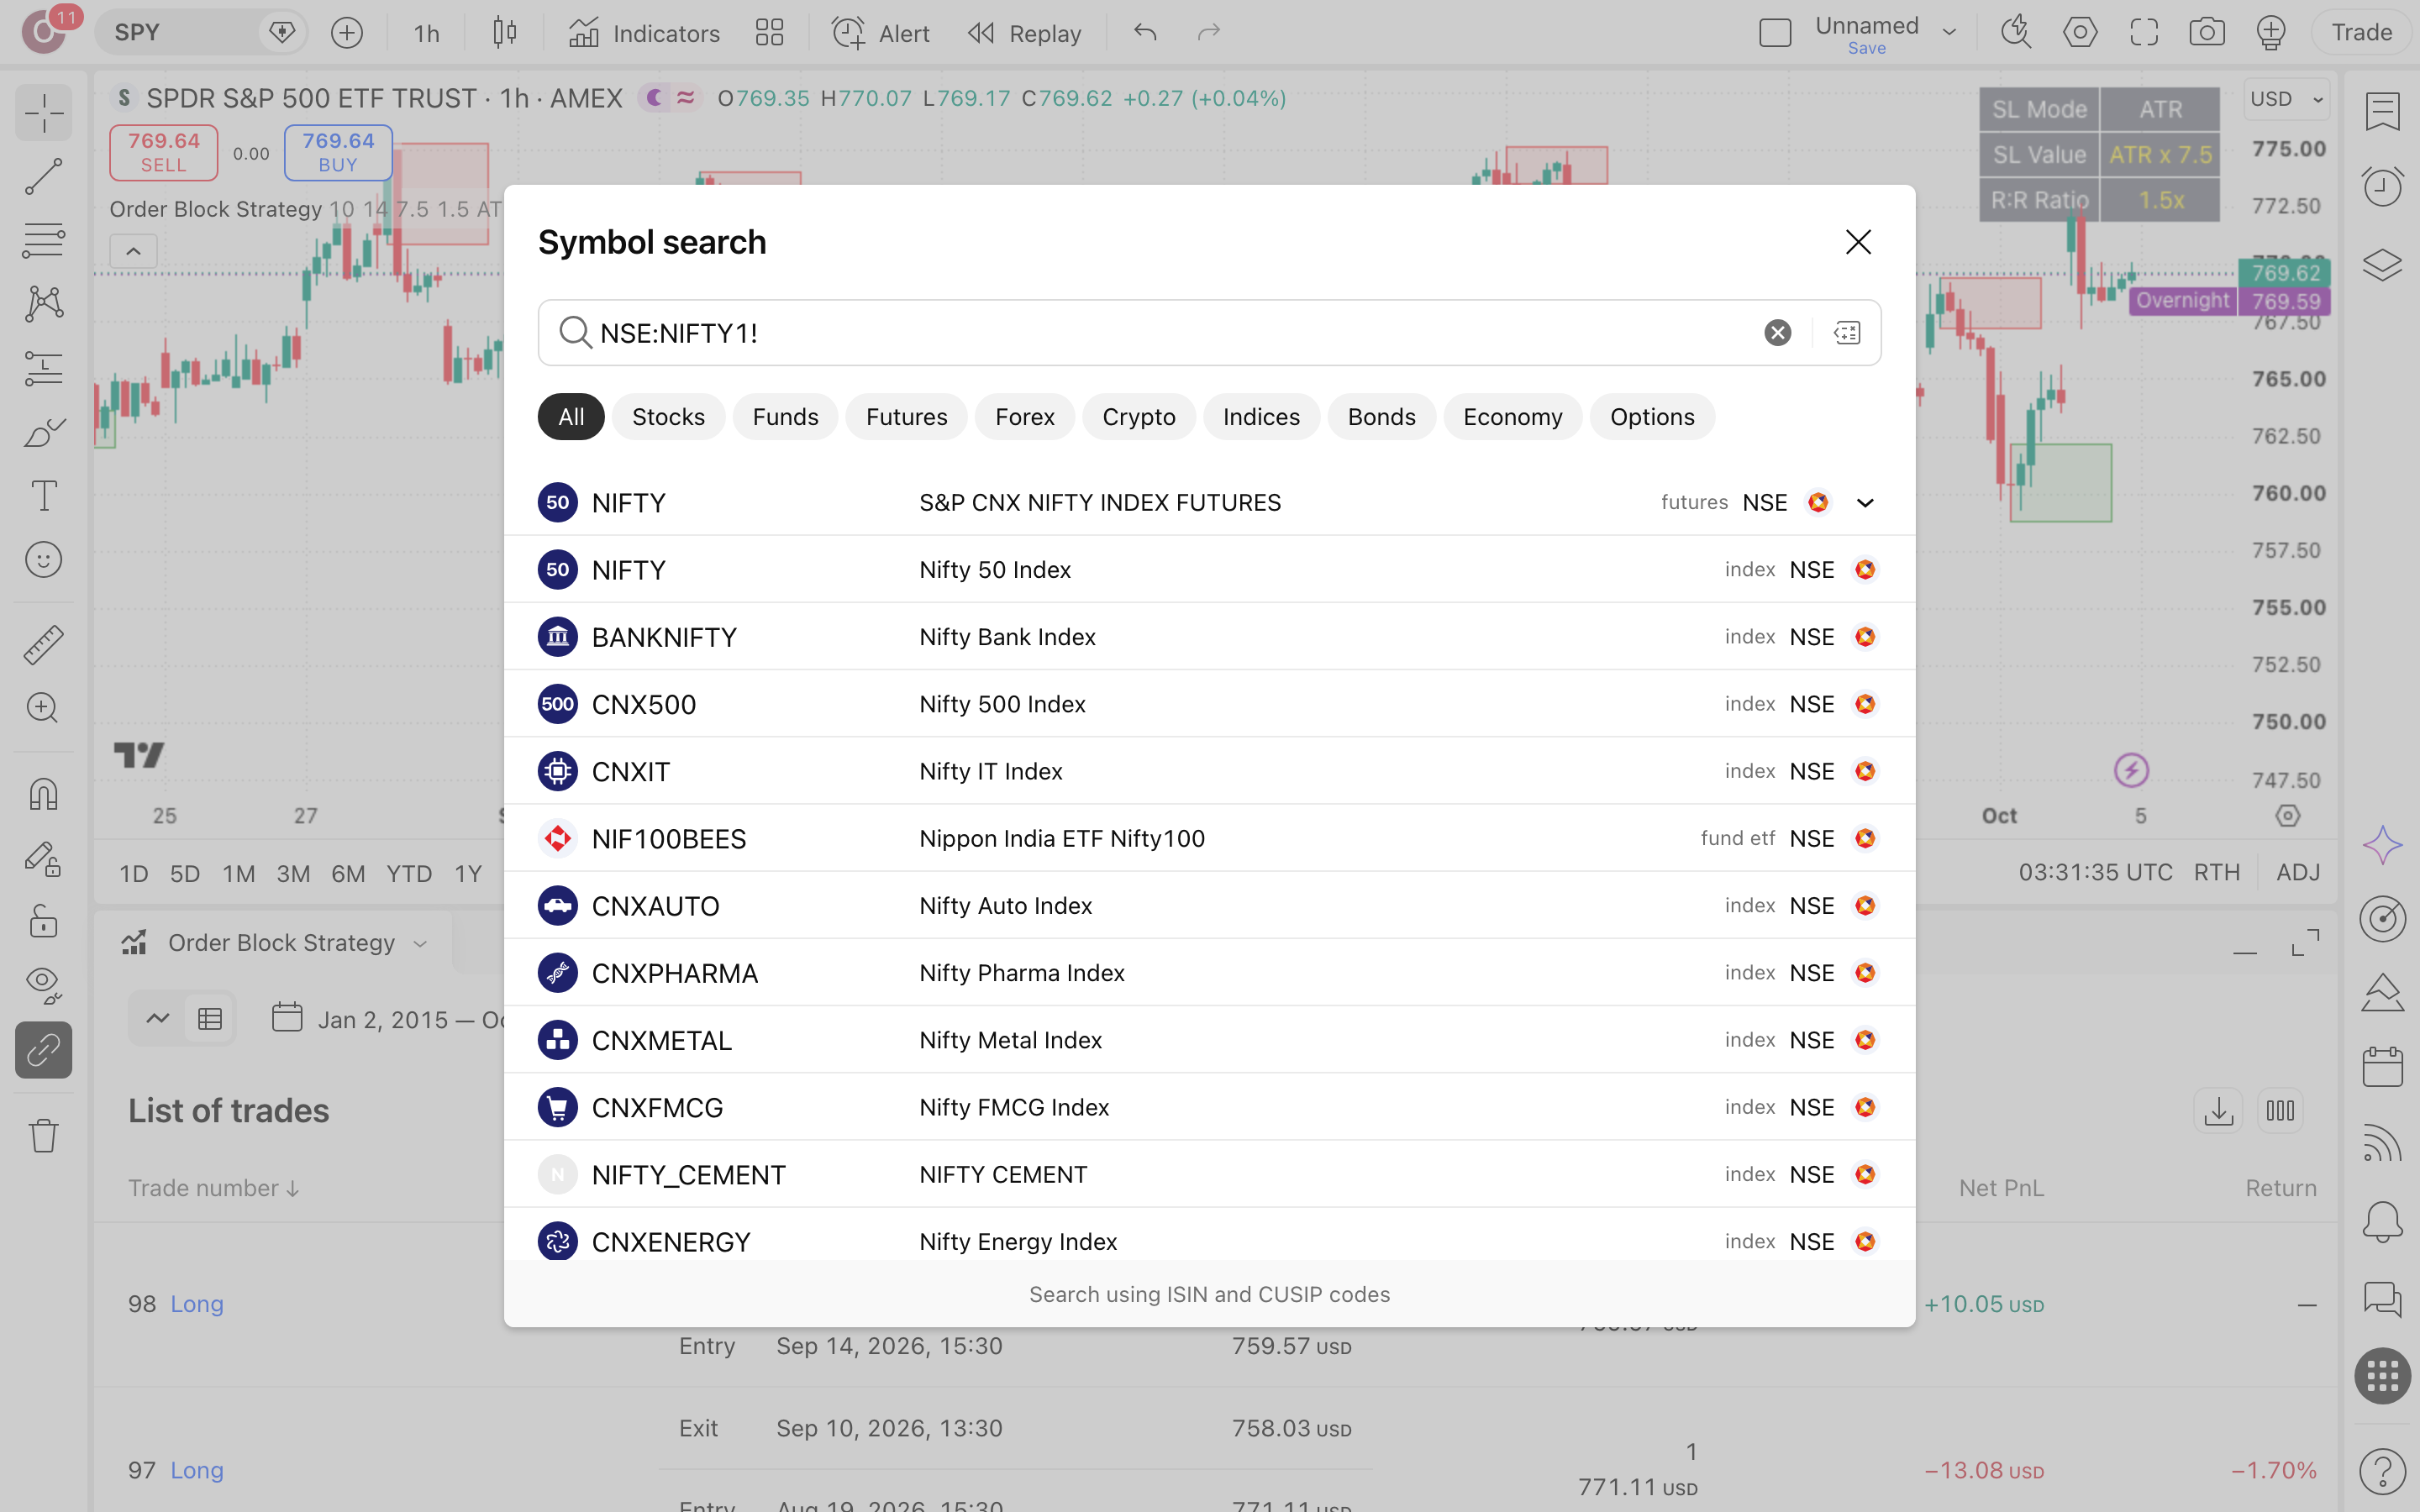The height and width of the screenshot is (1512, 2420).
Task: Open the symbol search keyboard/syntax icon
Action: [x=1847, y=333]
